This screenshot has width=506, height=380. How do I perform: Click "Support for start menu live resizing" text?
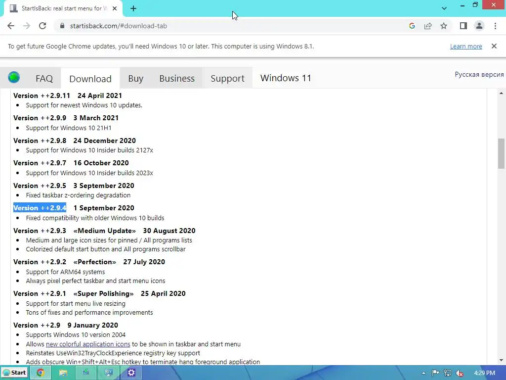click(x=76, y=304)
